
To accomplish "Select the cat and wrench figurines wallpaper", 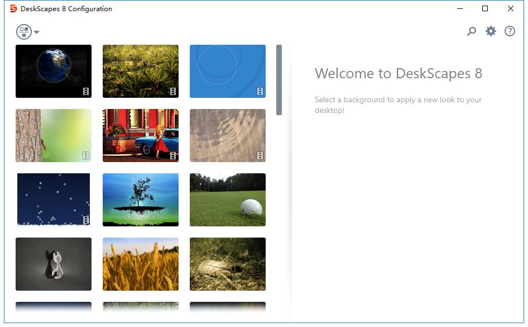I will [53, 264].
